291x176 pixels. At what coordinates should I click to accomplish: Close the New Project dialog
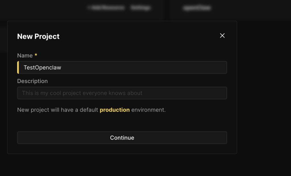tap(222, 36)
